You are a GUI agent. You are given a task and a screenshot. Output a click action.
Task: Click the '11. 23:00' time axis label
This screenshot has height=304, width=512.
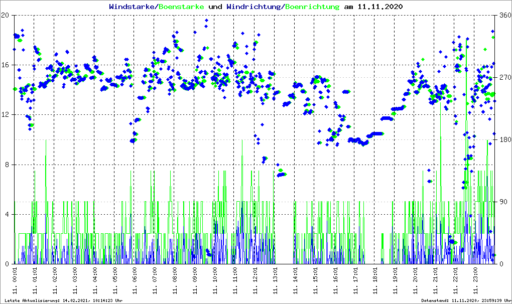tap(476, 281)
